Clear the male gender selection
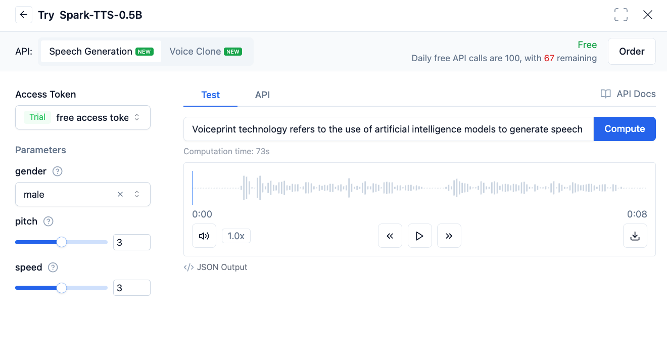 coord(120,194)
